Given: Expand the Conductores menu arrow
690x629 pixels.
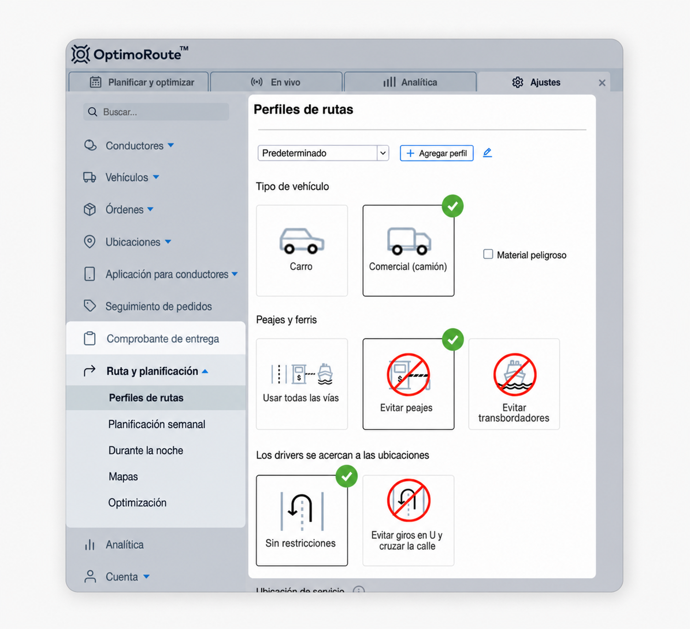Looking at the screenshot, I should coord(171,145).
